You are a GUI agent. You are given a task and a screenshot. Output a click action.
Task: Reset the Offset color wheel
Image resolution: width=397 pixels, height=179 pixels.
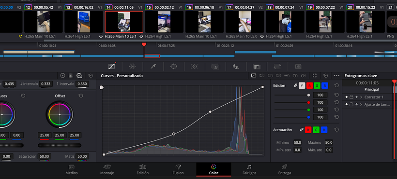click(x=81, y=96)
